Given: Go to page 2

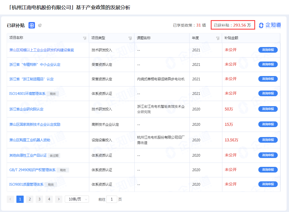Looking at the screenshot, I should pos(30,199).
